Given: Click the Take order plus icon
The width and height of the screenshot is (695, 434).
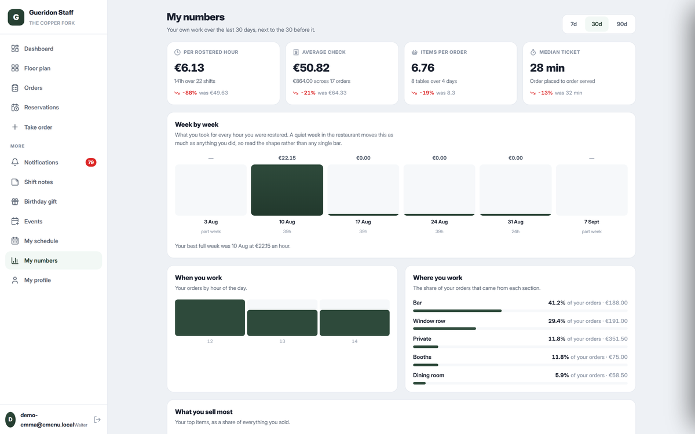Looking at the screenshot, I should tap(15, 127).
